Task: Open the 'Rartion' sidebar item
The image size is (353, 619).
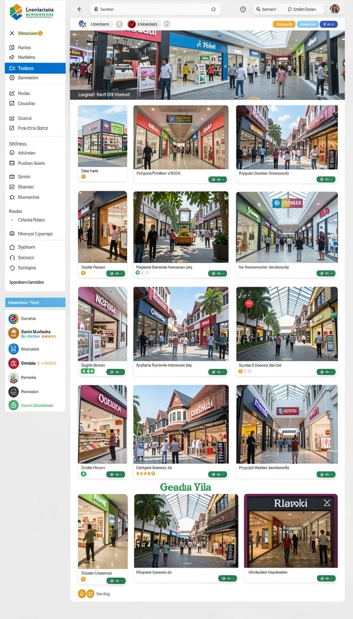Action: (25, 47)
